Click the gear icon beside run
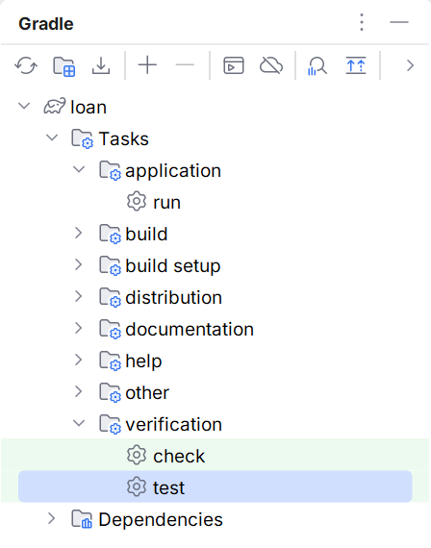Image resolution: width=431 pixels, height=548 pixels. (x=137, y=201)
